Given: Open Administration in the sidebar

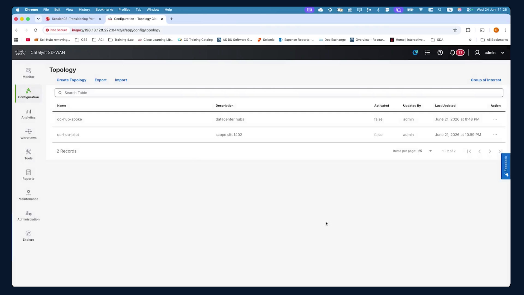Looking at the screenshot, I should [28, 216].
